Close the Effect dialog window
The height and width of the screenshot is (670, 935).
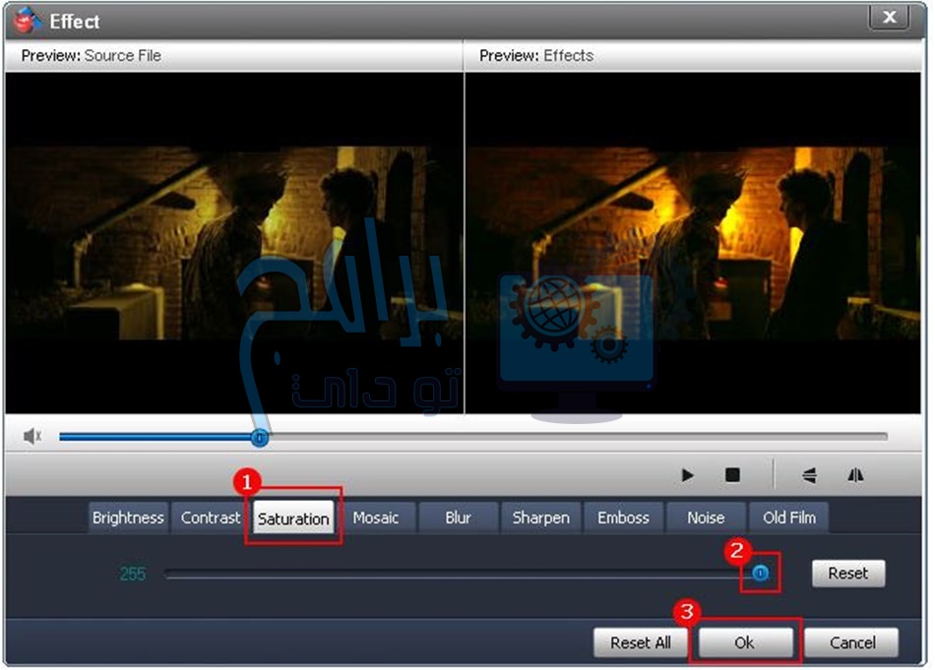pyautogui.click(x=890, y=18)
